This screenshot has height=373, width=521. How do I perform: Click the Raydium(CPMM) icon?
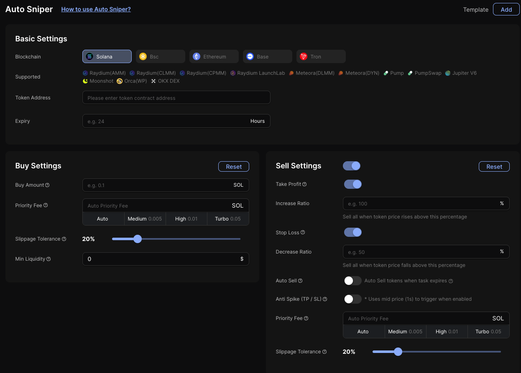click(182, 73)
